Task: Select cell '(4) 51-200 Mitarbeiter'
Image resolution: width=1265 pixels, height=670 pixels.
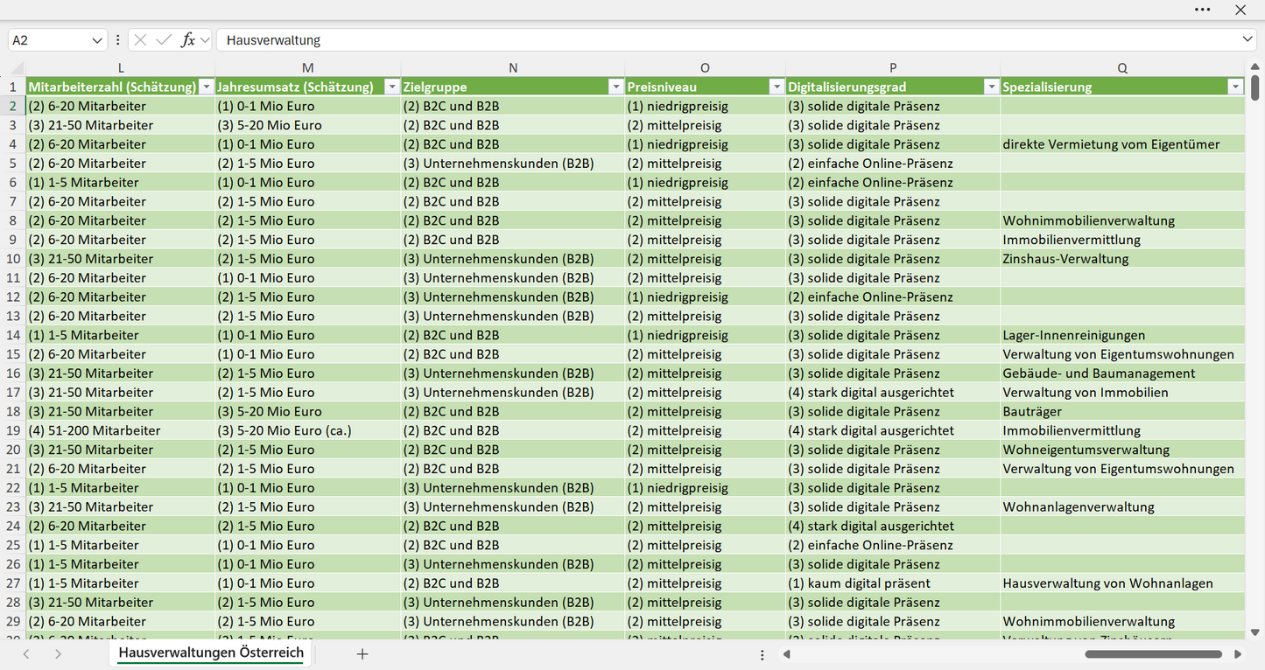Action: [x=121, y=430]
